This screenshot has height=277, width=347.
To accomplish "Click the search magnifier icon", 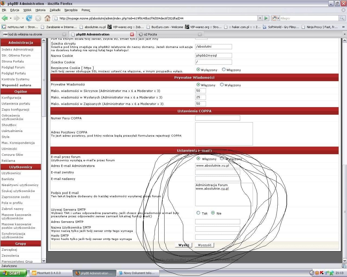I will [342, 18].
